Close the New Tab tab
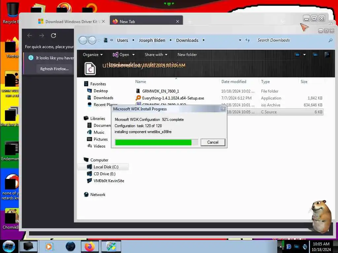Image resolution: width=338 pixels, height=253 pixels. coord(177,21)
